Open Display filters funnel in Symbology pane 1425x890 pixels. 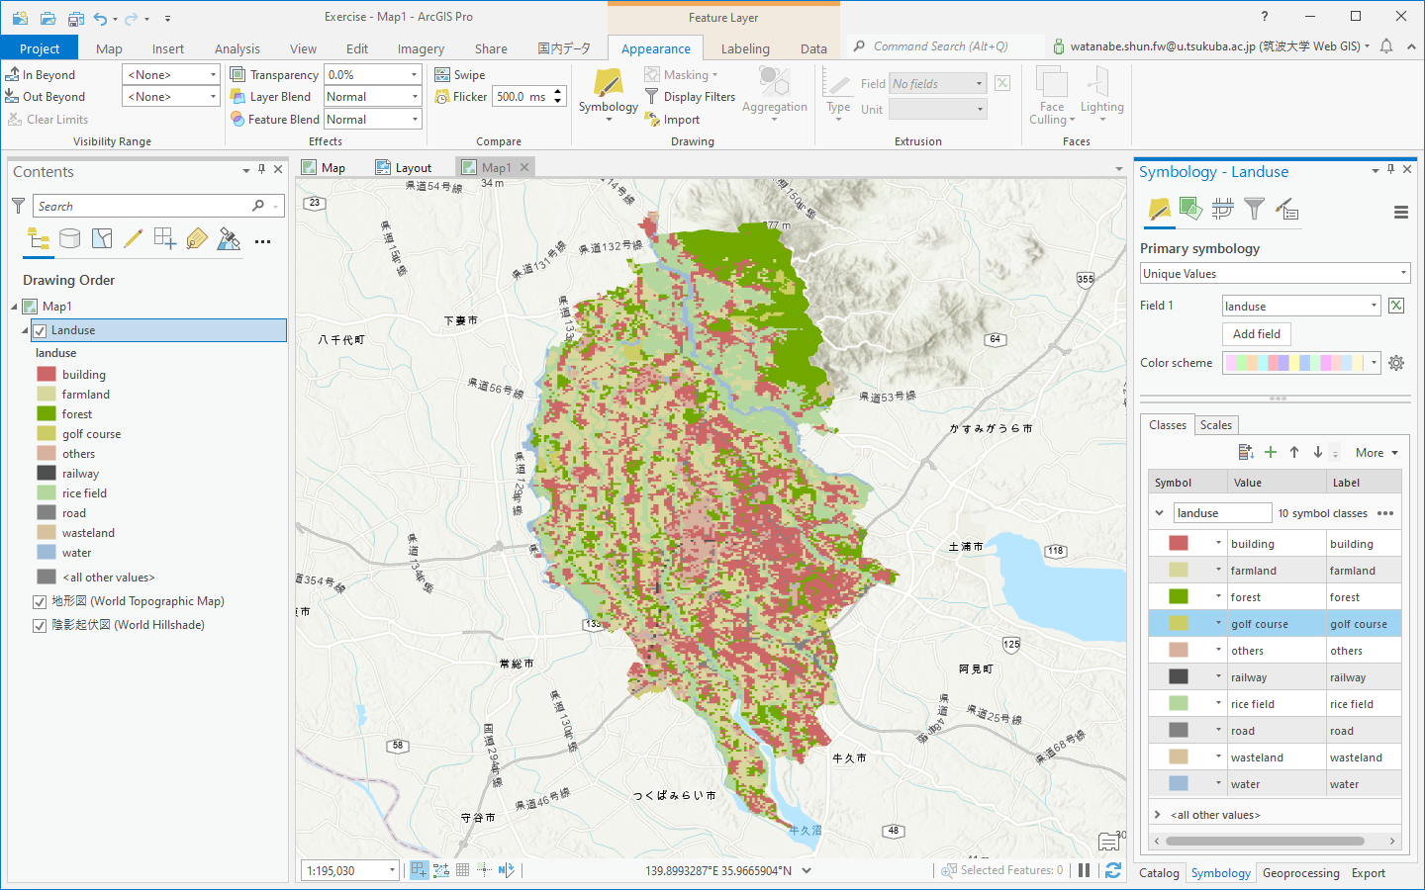click(x=1254, y=209)
